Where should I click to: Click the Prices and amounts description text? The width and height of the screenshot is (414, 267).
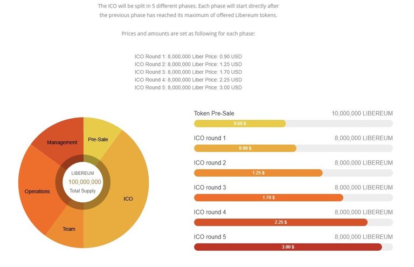pos(188,34)
